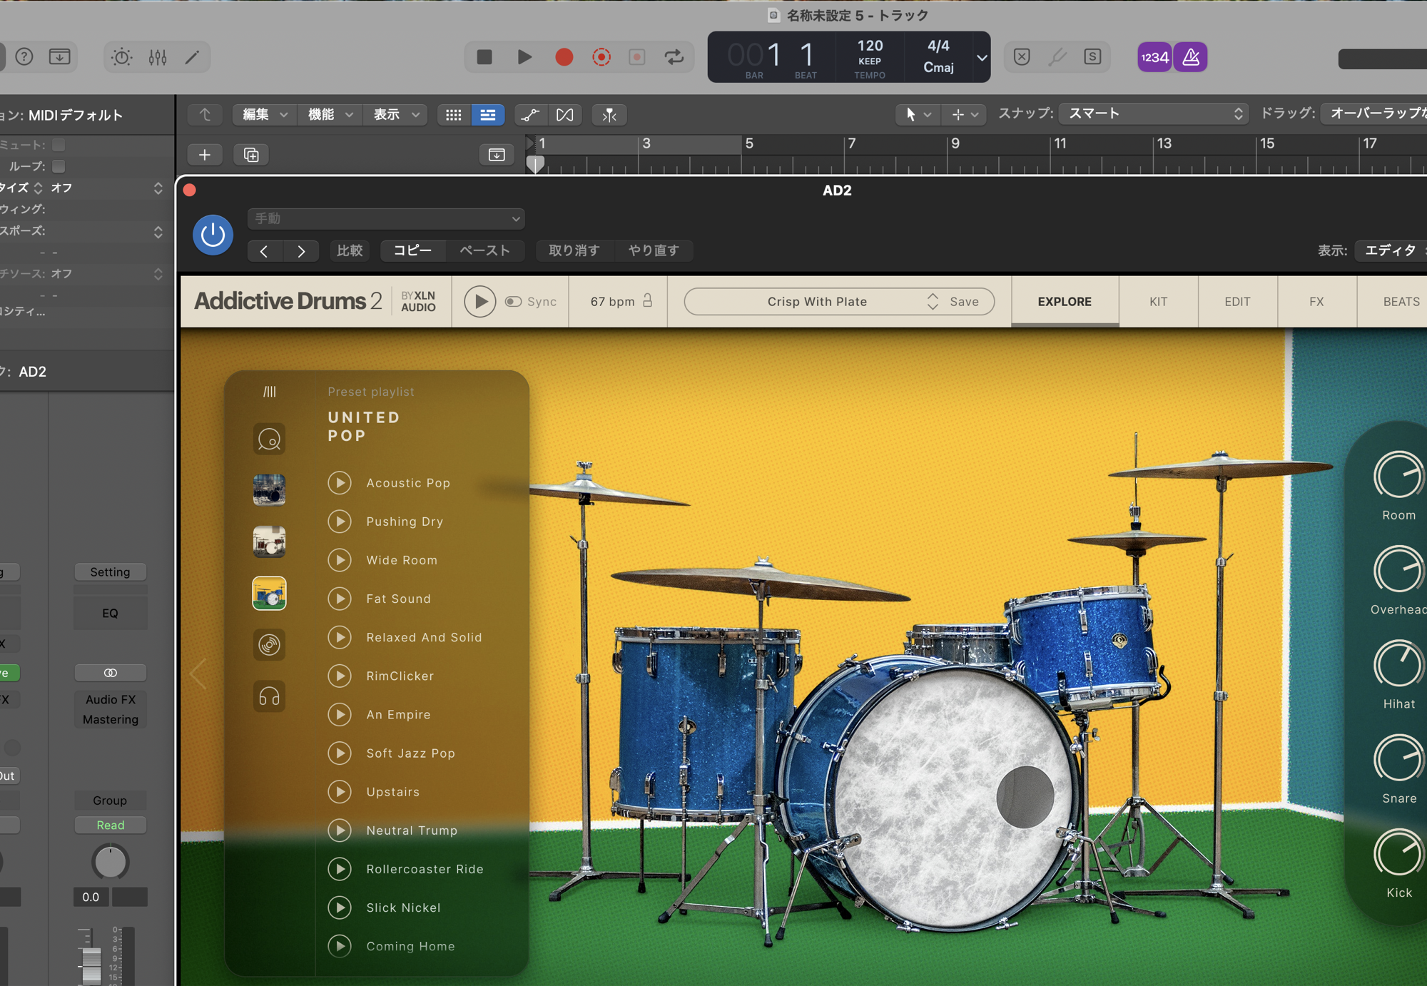Adjust the Kick knob

click(x=1398, y=853)
